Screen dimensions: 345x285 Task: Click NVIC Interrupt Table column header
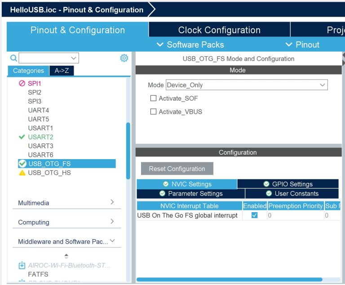coord(190,206)
